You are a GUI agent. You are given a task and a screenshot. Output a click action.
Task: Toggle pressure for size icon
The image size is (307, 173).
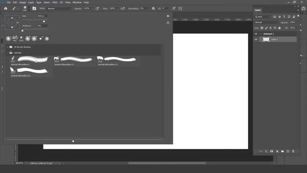pyautogui.click(x=174, y=9)
